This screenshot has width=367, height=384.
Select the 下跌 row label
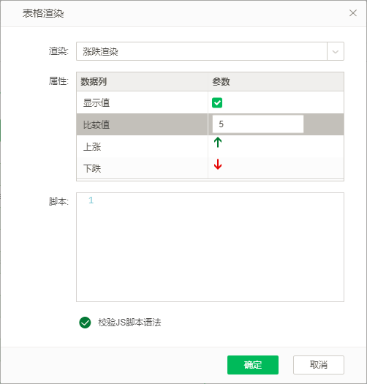pos(92,168)
